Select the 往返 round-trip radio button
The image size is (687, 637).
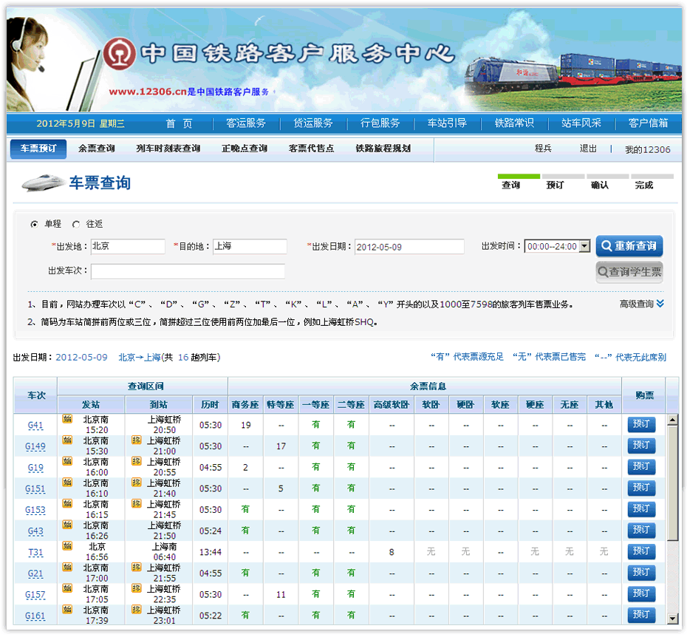(76, 225)
